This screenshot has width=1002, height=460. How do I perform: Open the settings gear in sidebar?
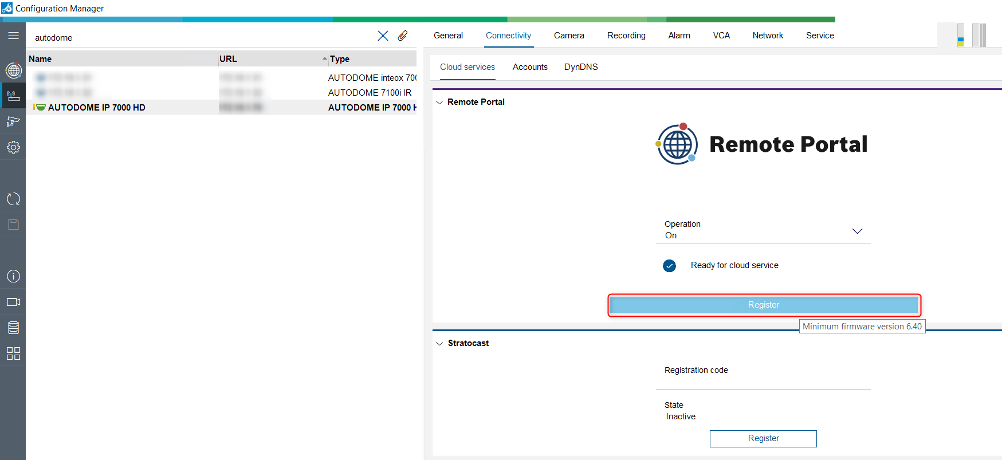13,147
